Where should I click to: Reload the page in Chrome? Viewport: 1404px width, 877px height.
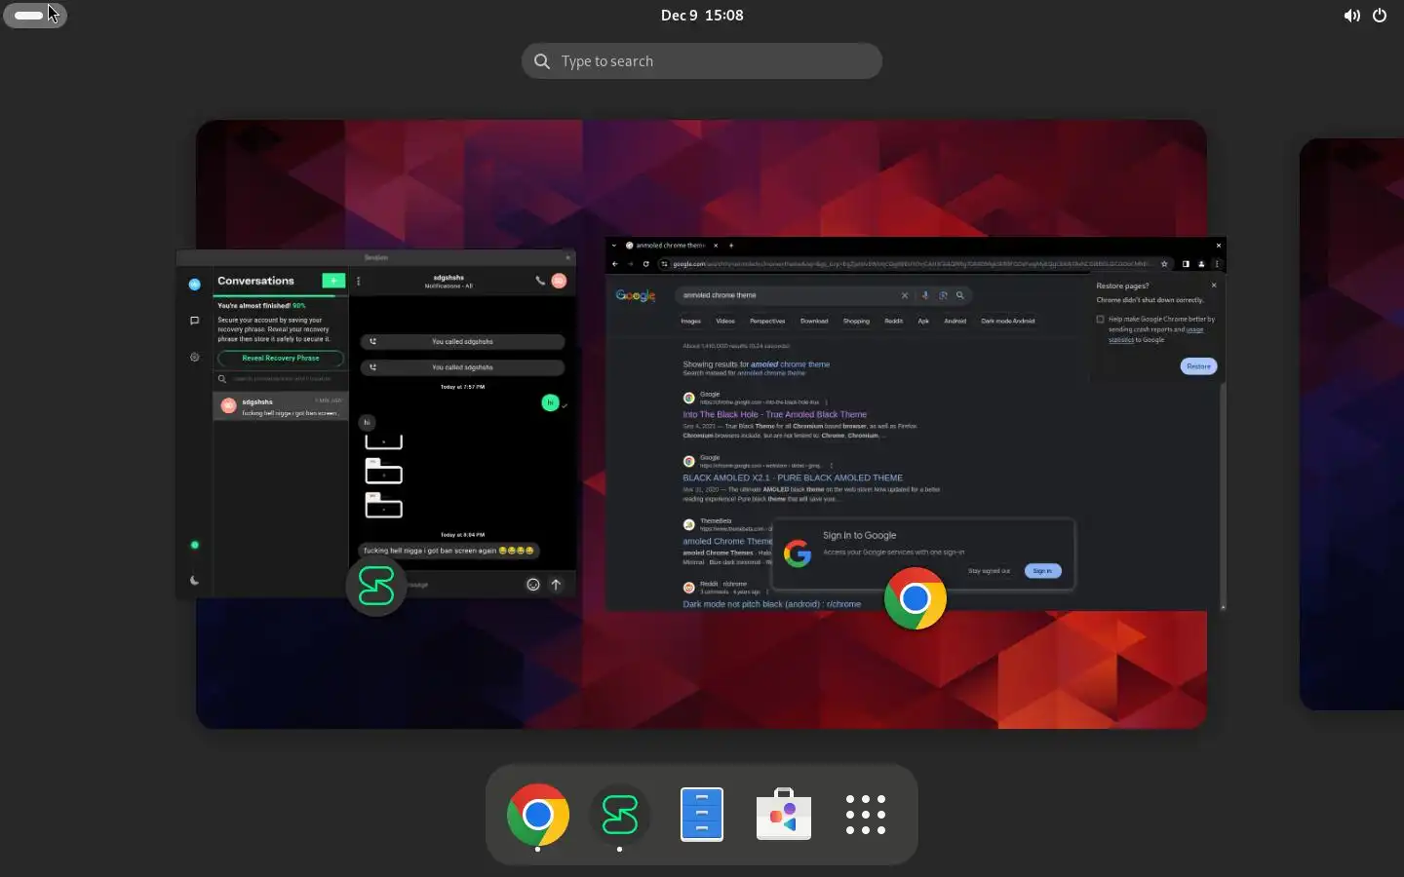(645, 264)
